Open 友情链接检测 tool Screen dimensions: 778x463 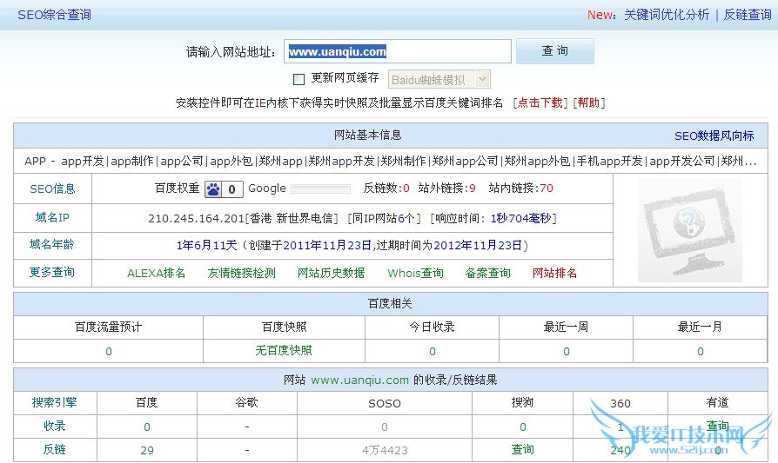click(241, 273)
